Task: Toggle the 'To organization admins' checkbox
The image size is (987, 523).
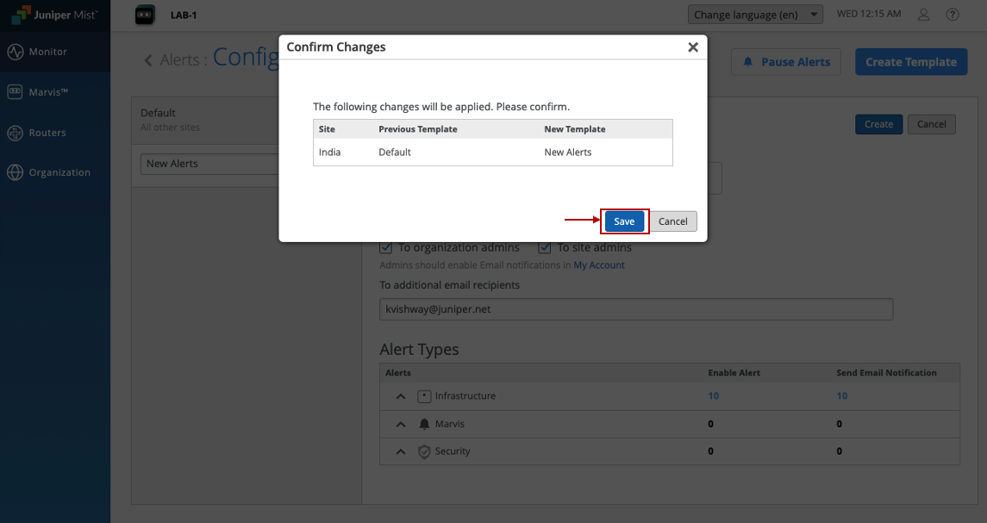Action: coord(386,247)
